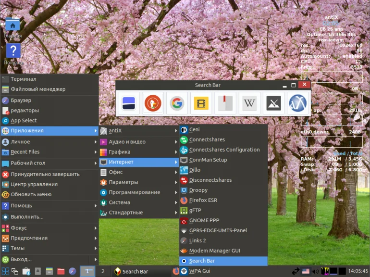Image resolution: width=370 pixels, height=277 pixels.
Task: Switch to workspace 2 in taskbar
Action: (103, 271)
